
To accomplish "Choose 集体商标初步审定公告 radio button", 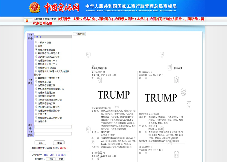I will click(x=36, y=53).
